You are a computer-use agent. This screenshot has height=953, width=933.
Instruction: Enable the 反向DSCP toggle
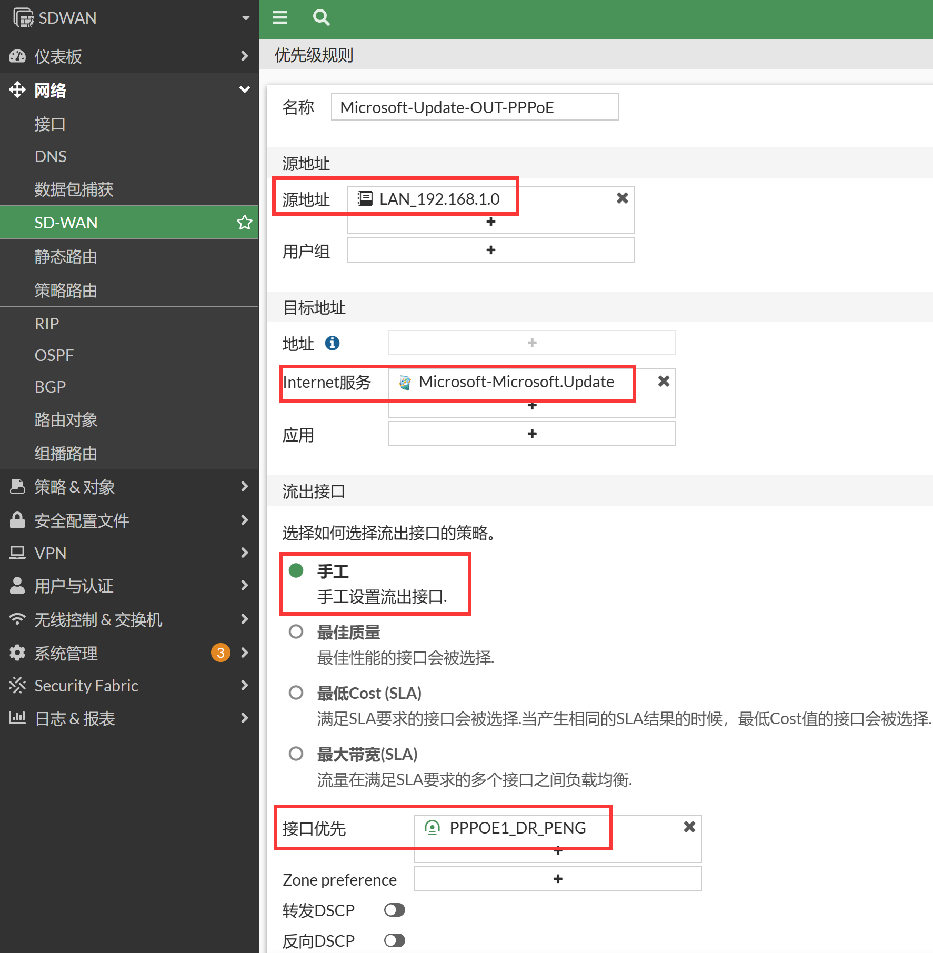click(394, 940)
